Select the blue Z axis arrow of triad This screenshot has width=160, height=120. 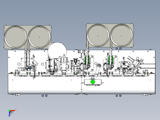coord(9,114)
